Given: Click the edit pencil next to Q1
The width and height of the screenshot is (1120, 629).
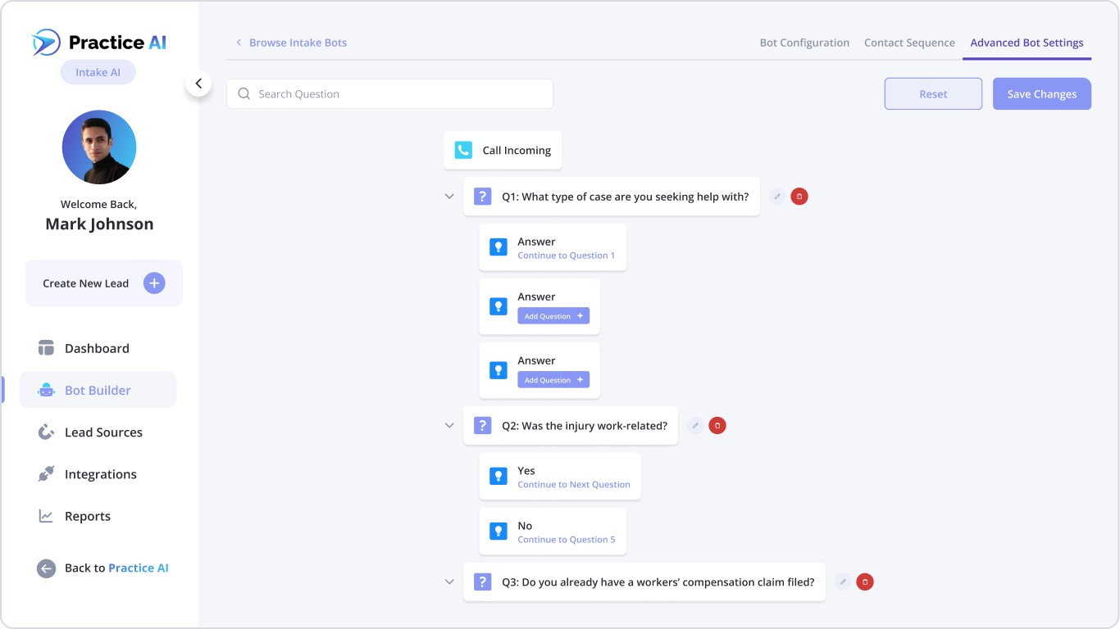Looking at the screenshot, I should point(776,196).
